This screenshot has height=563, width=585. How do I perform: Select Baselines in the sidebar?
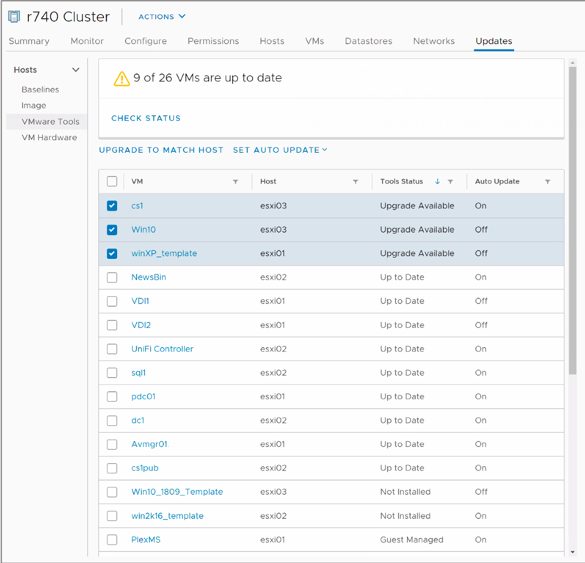tap(40, 89)
